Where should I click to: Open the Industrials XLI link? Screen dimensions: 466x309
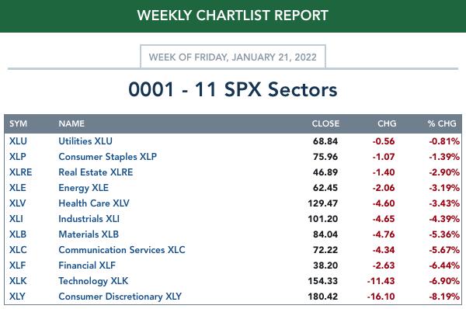click(89, 219)
